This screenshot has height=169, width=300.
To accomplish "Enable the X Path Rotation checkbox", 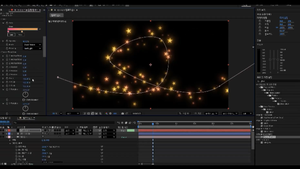I will (23, 100).
